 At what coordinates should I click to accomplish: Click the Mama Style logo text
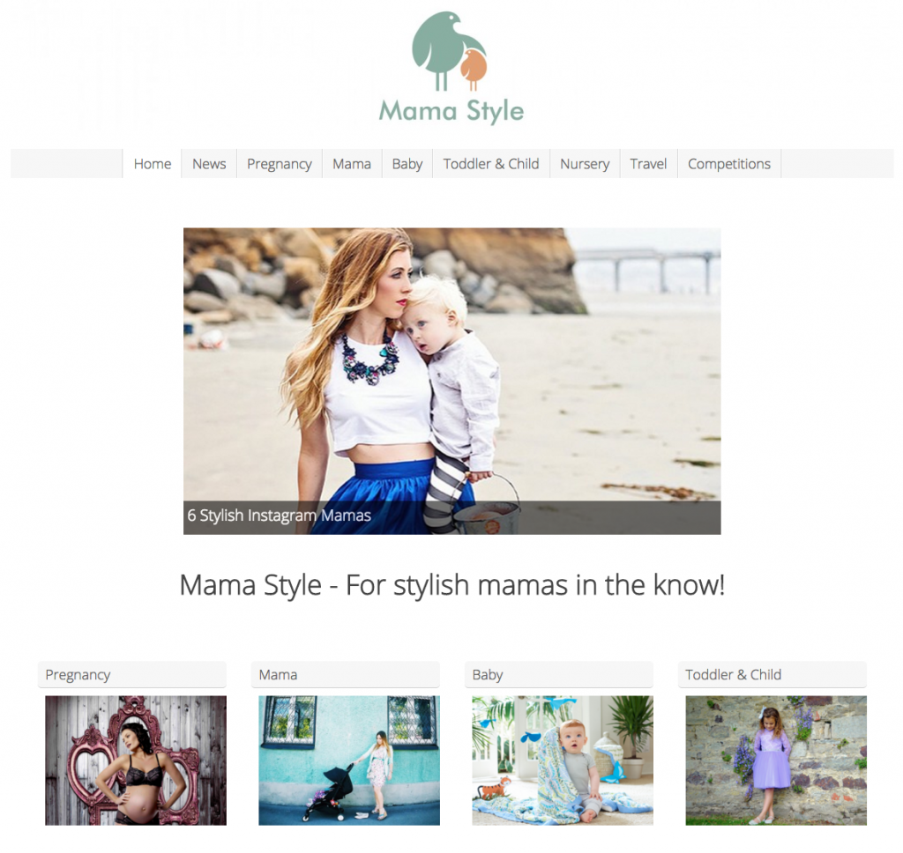point(451,110)
